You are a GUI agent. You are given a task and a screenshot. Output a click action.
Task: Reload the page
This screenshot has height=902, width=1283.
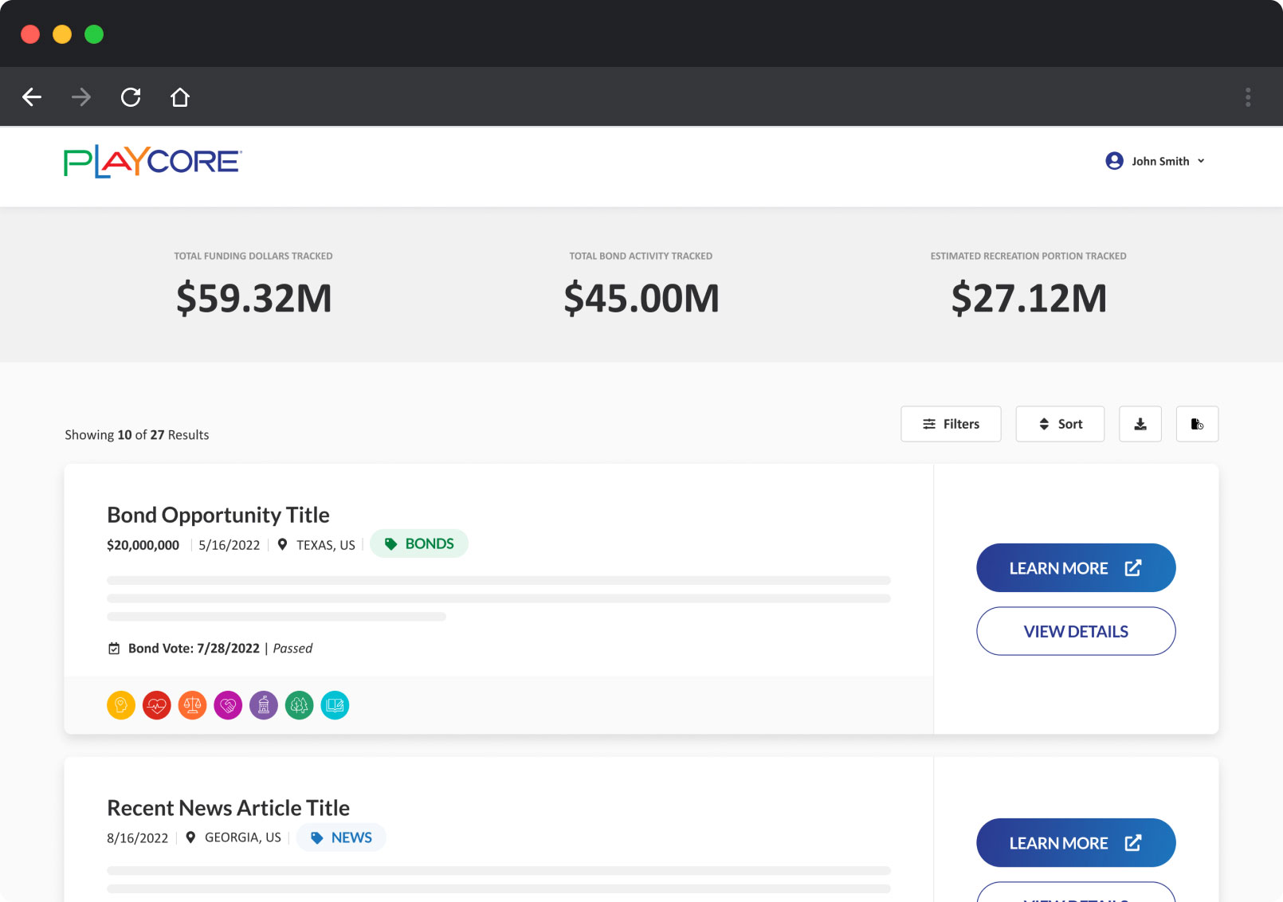click(131, 97)
